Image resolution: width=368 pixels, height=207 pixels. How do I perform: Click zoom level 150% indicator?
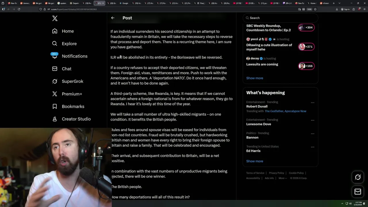(x=309, y=9)
